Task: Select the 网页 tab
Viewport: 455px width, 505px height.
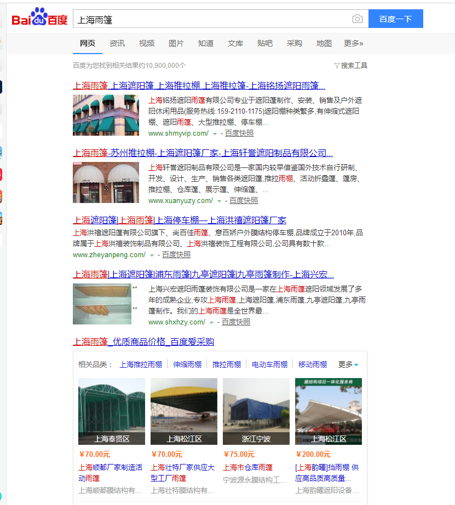Action: click(x=87, y=43)
